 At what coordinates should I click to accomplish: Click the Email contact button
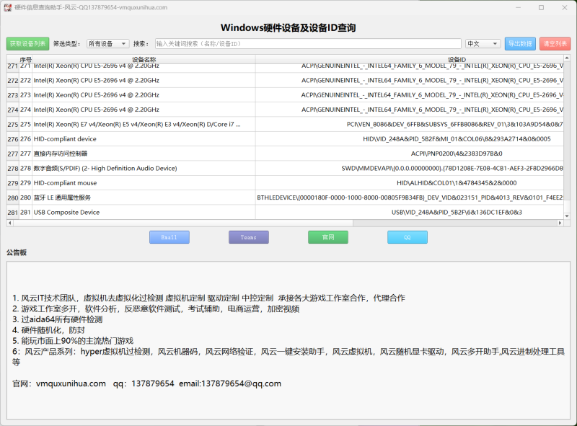[x=169, y=236]
